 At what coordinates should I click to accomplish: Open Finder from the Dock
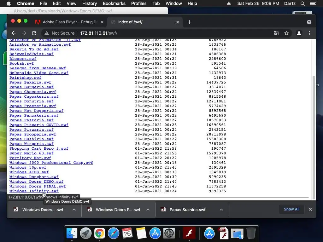(x=72, y=233)
